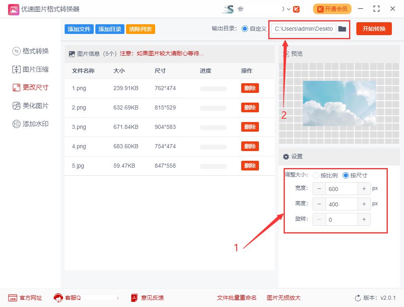Click 清除列表 to clear the list
Screen dimensions: 404x307
[x=140, y=29]
